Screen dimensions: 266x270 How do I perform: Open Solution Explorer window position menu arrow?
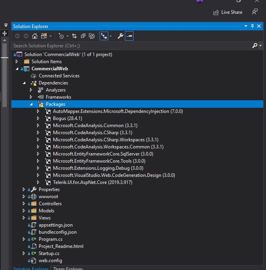(x=246, y=26)
